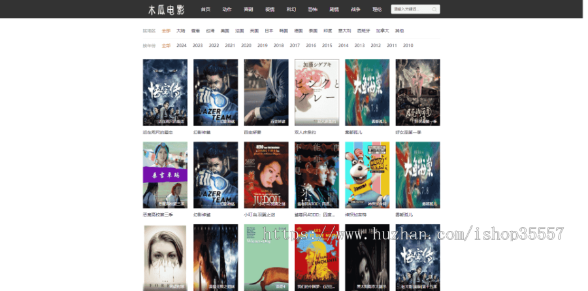Open the cartoon mouse 神探加吉特 poster
The image size is (588, 291).
click(x=367, y=175)
